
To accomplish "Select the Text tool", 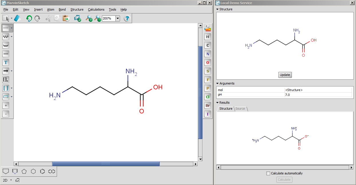I will tap(6, 62).
